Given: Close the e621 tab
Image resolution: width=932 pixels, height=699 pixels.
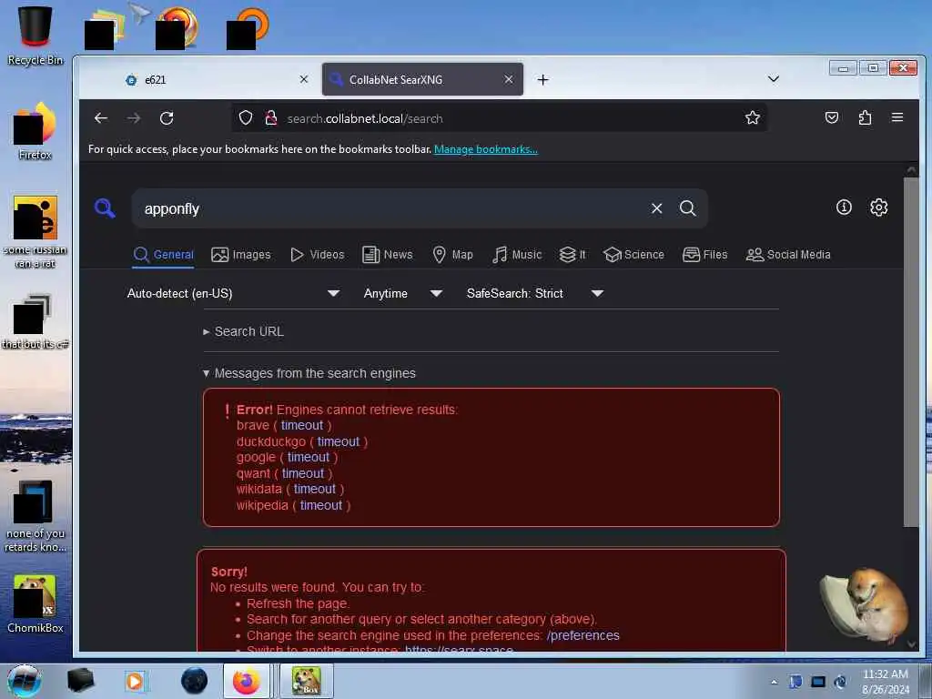Looking at the screenshot, I should click(304, 79).
